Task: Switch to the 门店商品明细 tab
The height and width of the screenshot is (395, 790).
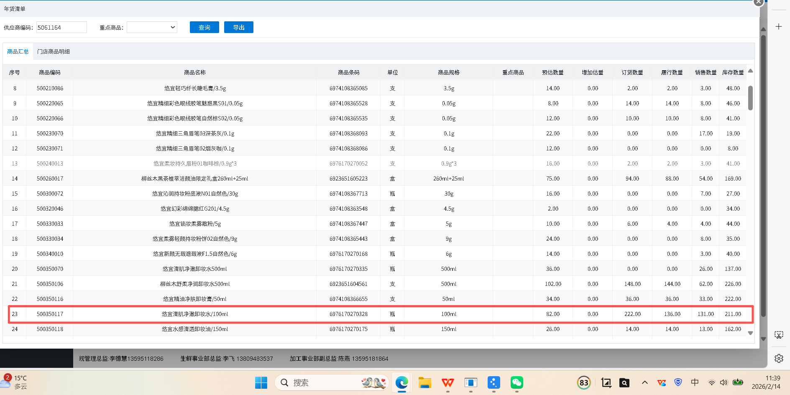Action: coord(54,51)
